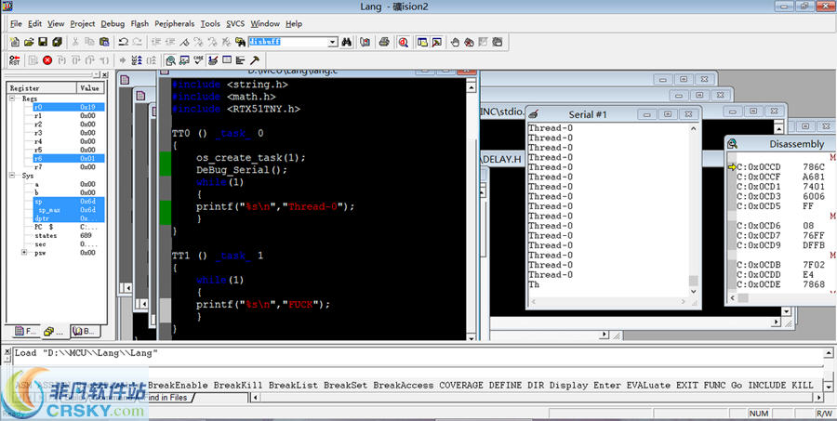Expand the psw register node
837x421 pixels.
point(24,253)
